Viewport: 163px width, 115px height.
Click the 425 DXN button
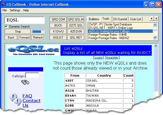[x=76, y=32]
